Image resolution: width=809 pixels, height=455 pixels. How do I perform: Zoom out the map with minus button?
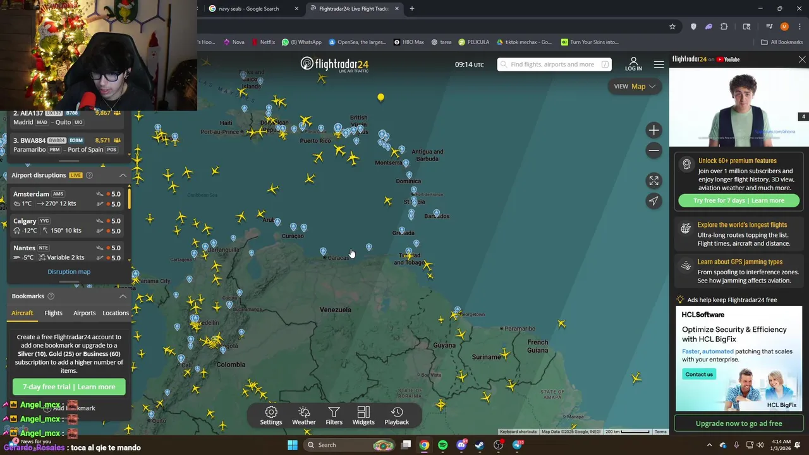654,150
